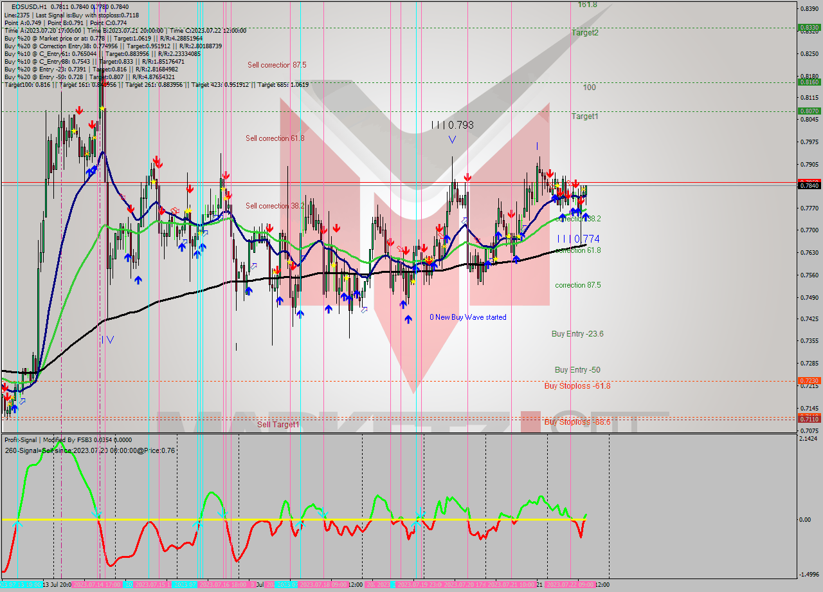Click the 0.8390 price axis value

tap(811, 8)
